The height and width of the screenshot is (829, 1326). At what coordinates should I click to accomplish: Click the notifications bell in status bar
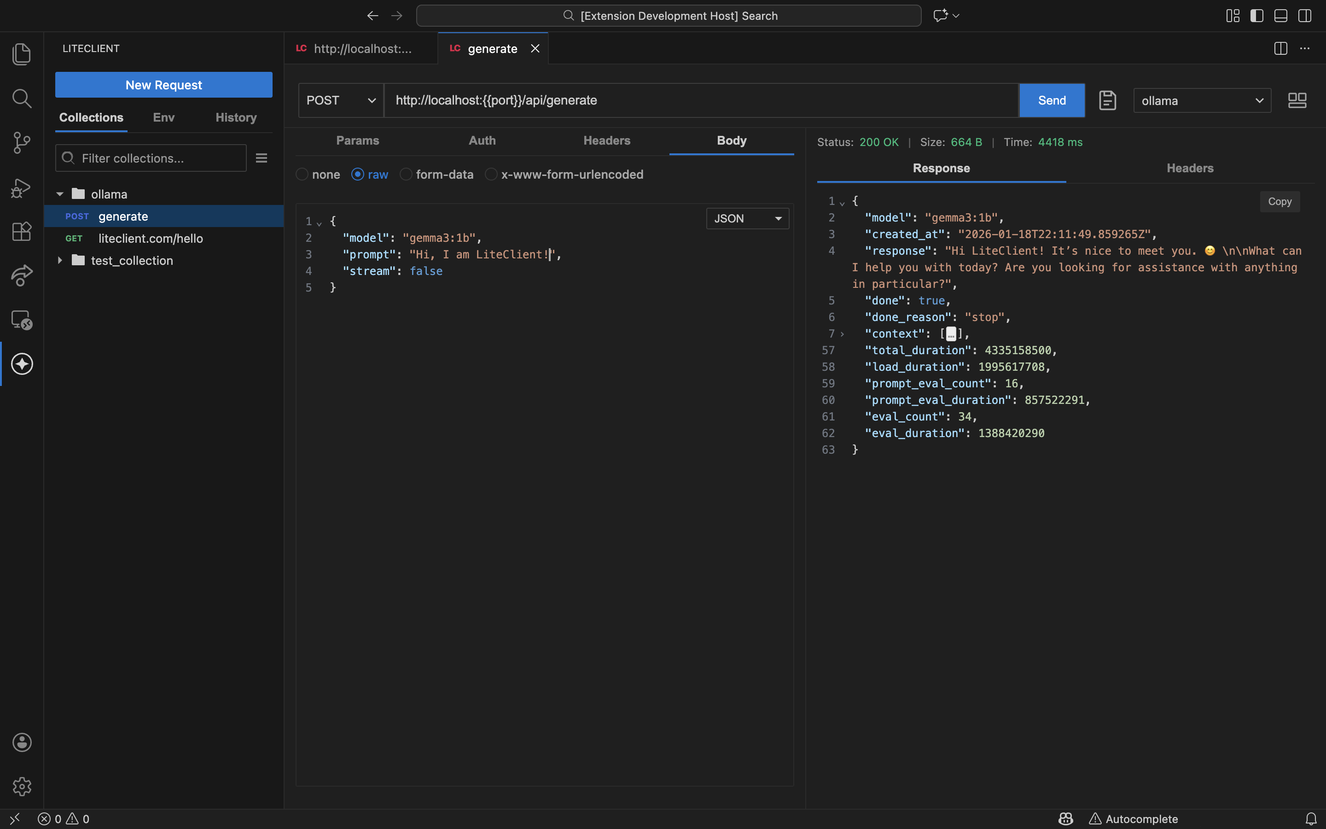(x=1311, y=818)
